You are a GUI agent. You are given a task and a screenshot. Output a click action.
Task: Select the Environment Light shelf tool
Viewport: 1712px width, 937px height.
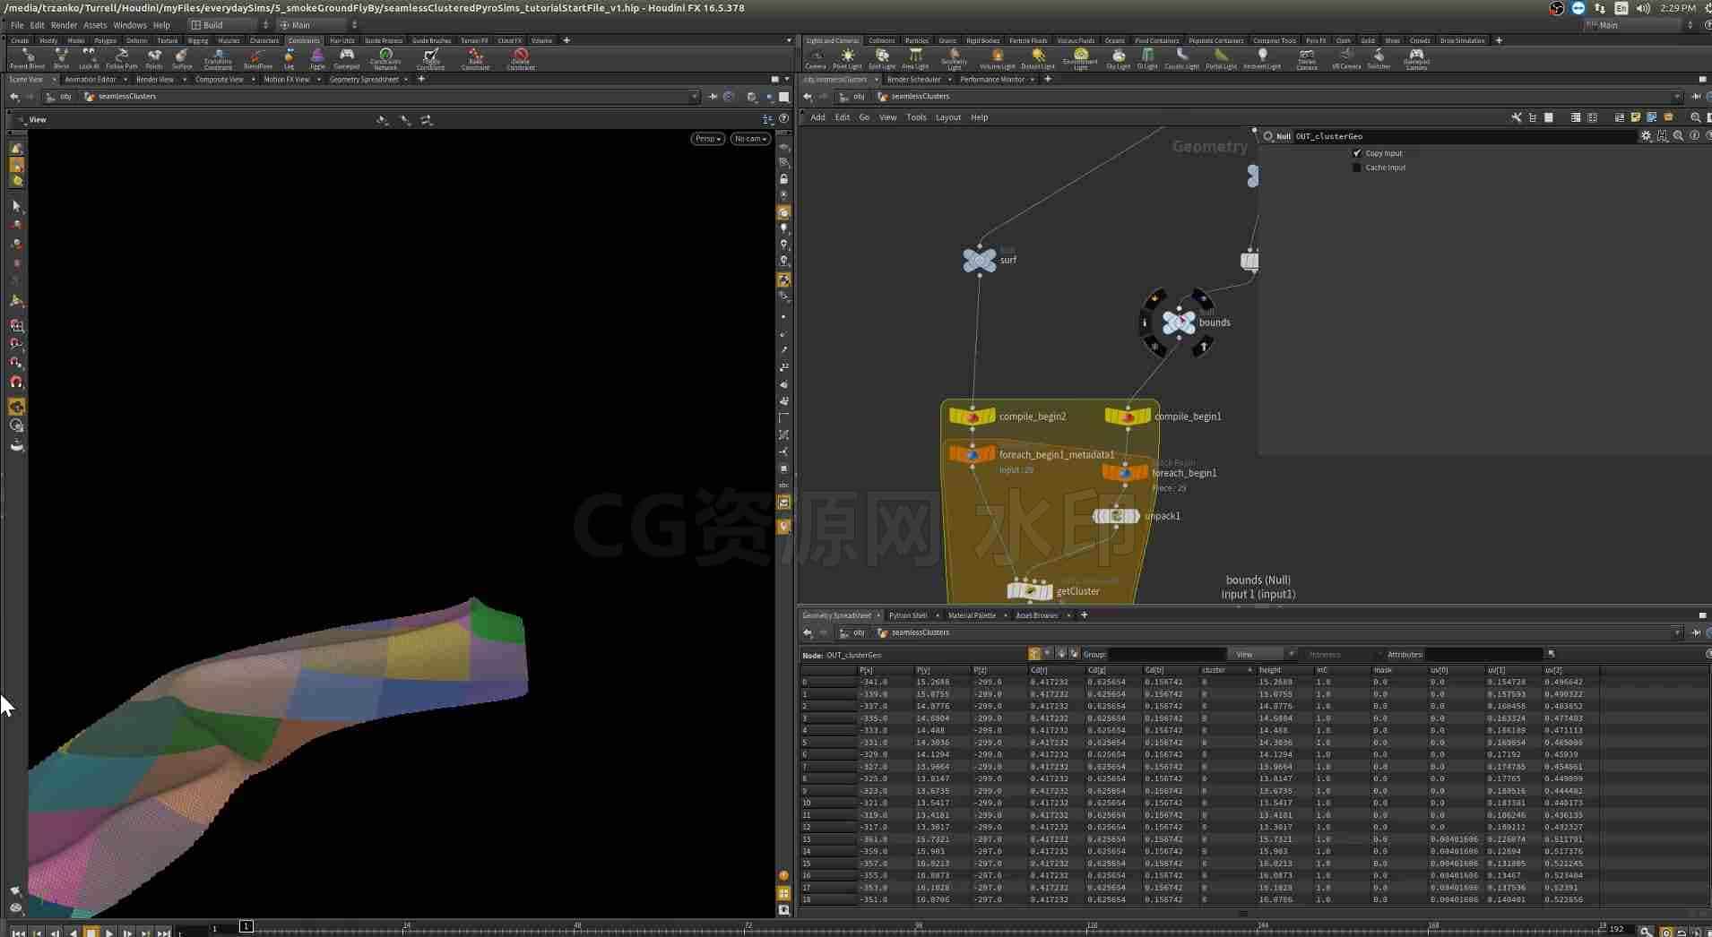pos(1080,59)
